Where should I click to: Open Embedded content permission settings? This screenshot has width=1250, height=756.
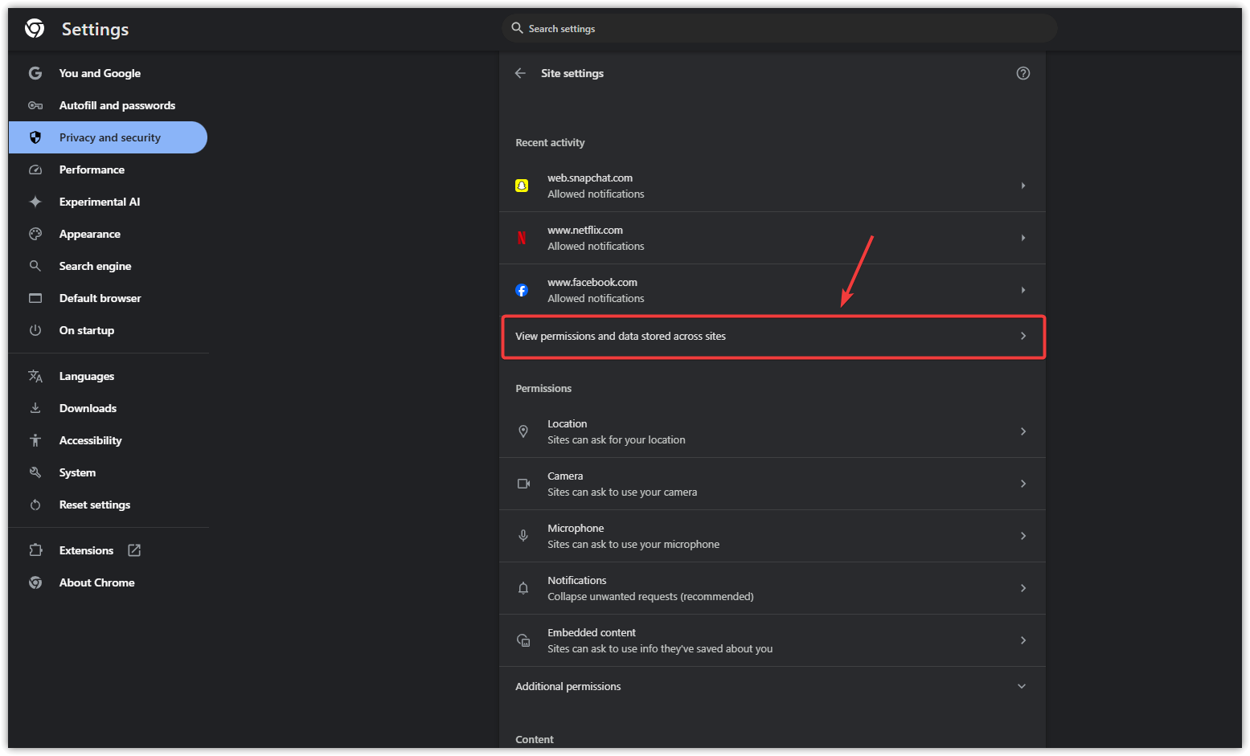772,640
